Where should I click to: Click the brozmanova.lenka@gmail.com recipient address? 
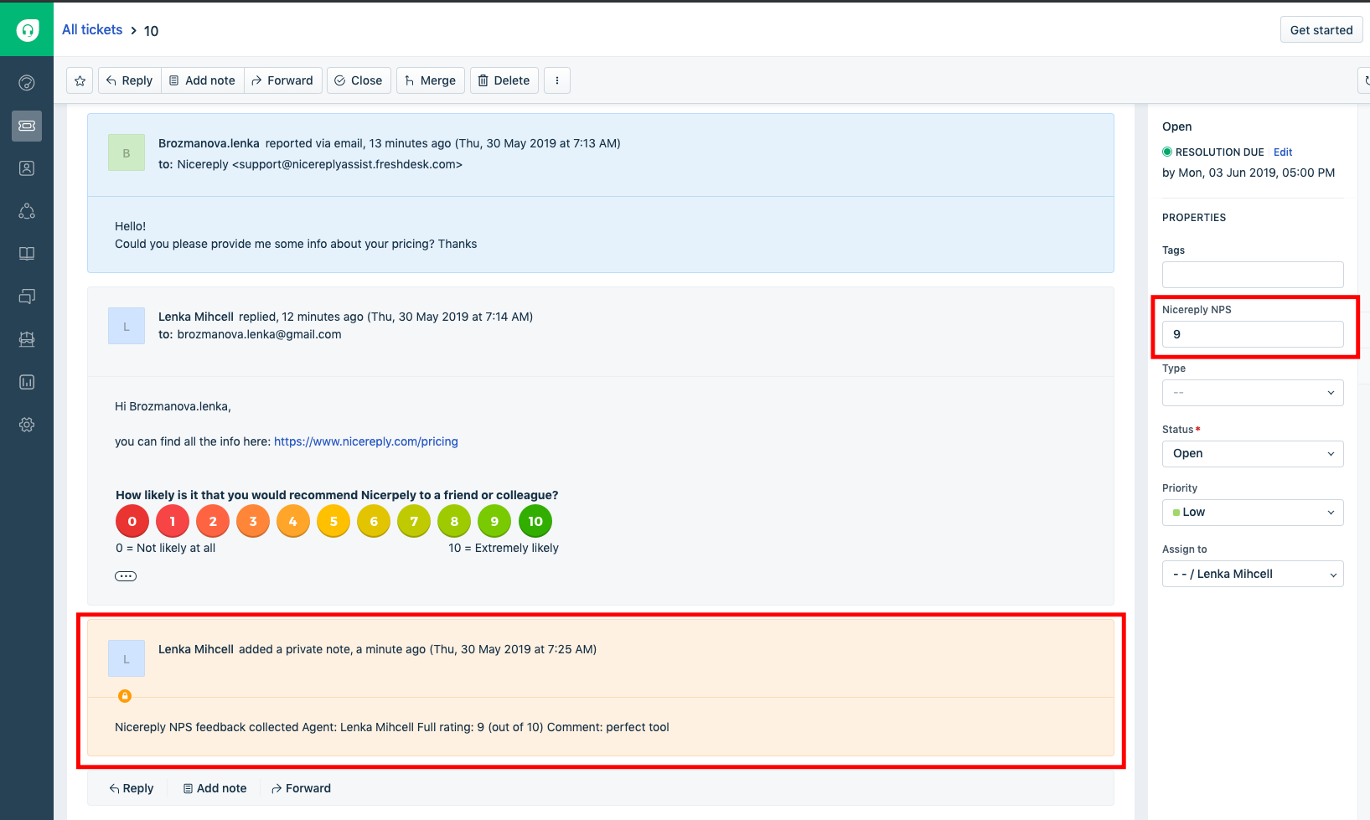pos(260,334)
